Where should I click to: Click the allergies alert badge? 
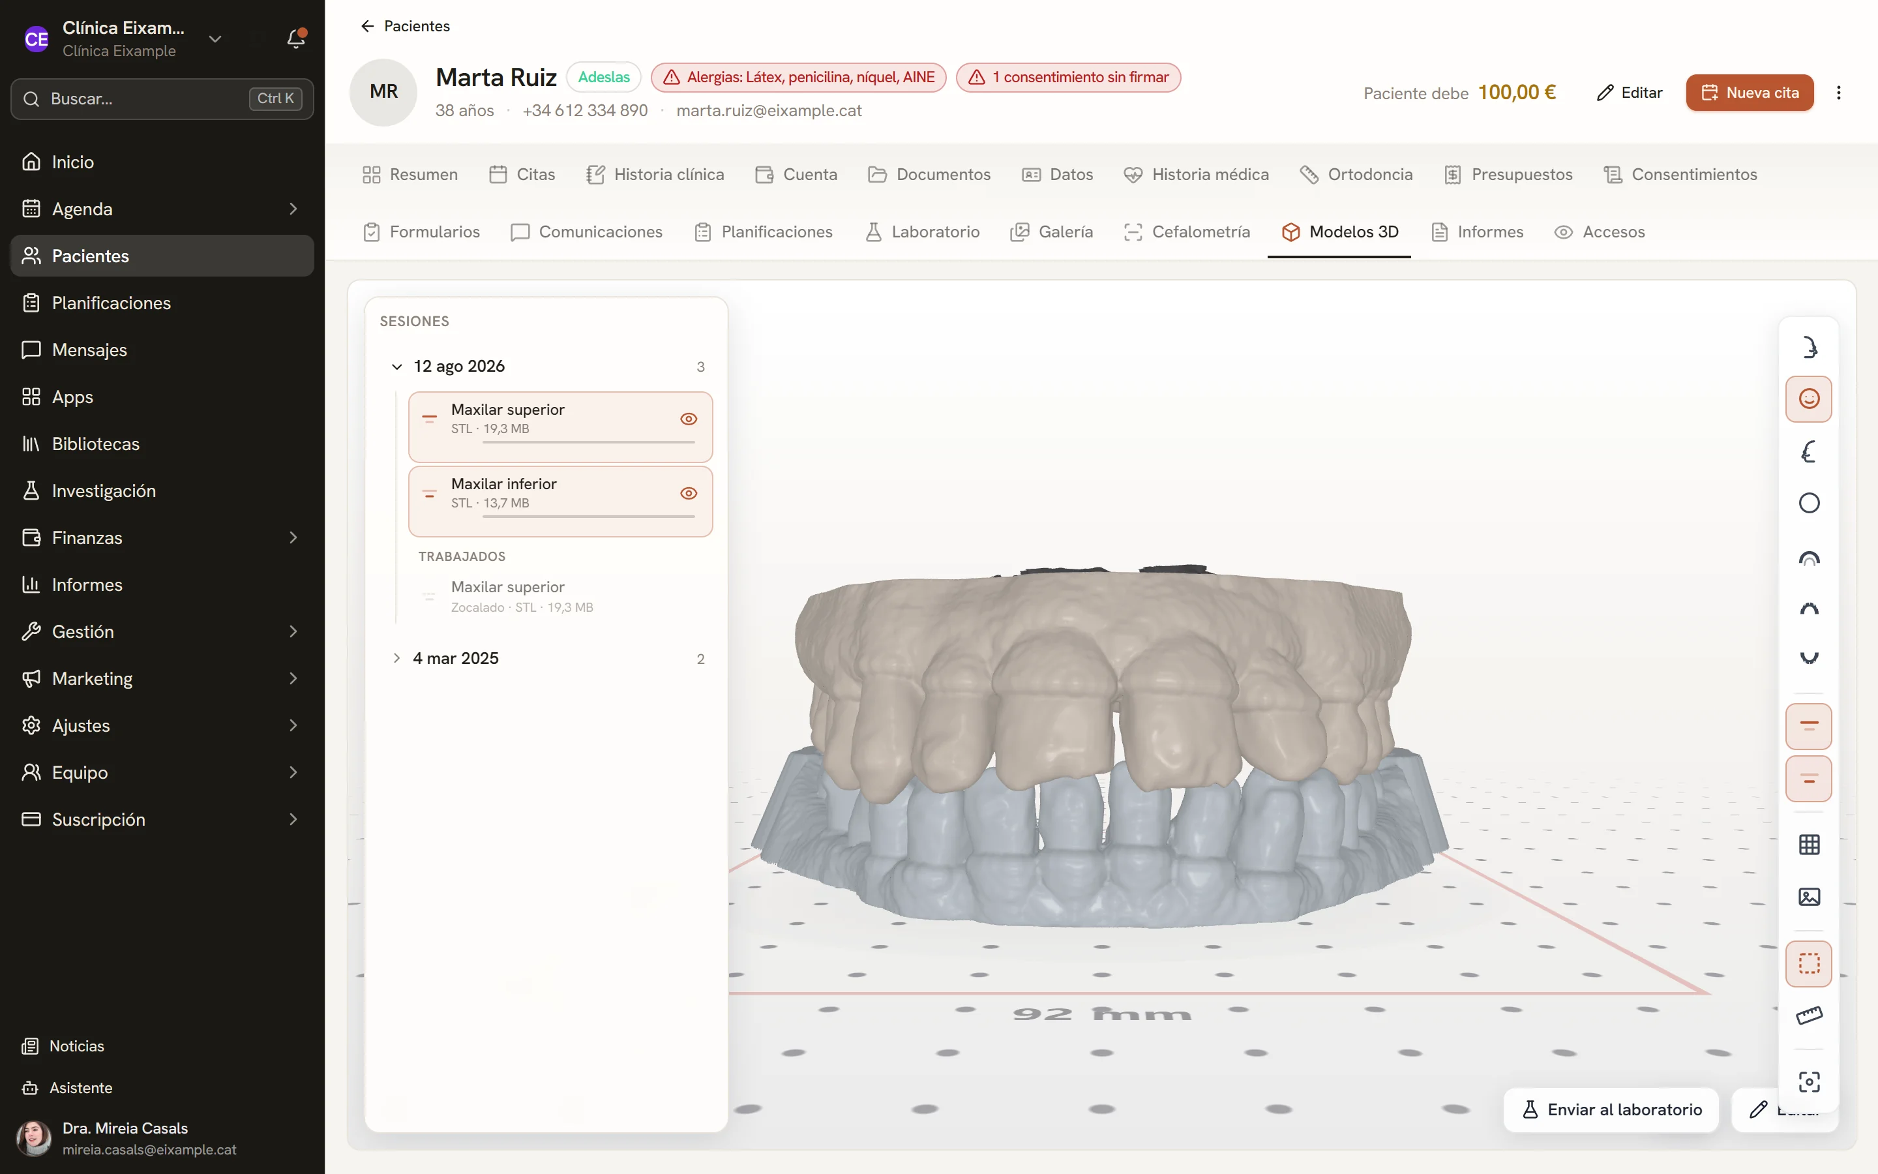[x=799, y=78]
